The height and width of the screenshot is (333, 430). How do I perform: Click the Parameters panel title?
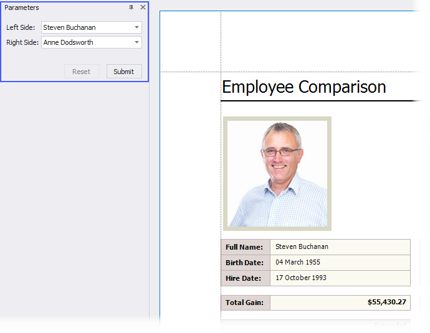[x=22, y=7]
